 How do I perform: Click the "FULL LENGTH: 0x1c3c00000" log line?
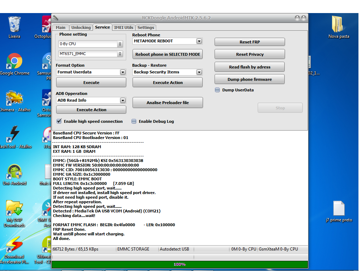pyautogui.click(x=93, y=183)
